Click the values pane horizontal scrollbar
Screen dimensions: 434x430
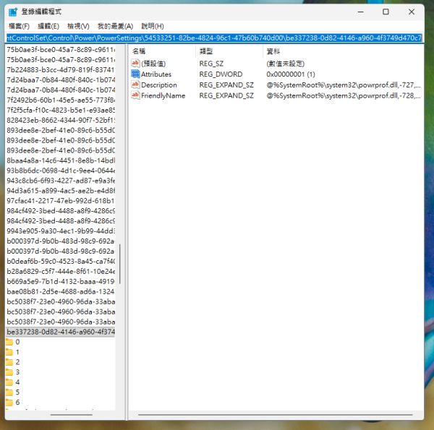(x=276, y=415)
